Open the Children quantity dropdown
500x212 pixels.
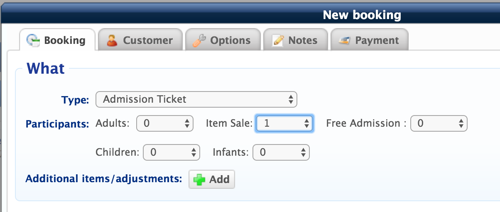172,152
